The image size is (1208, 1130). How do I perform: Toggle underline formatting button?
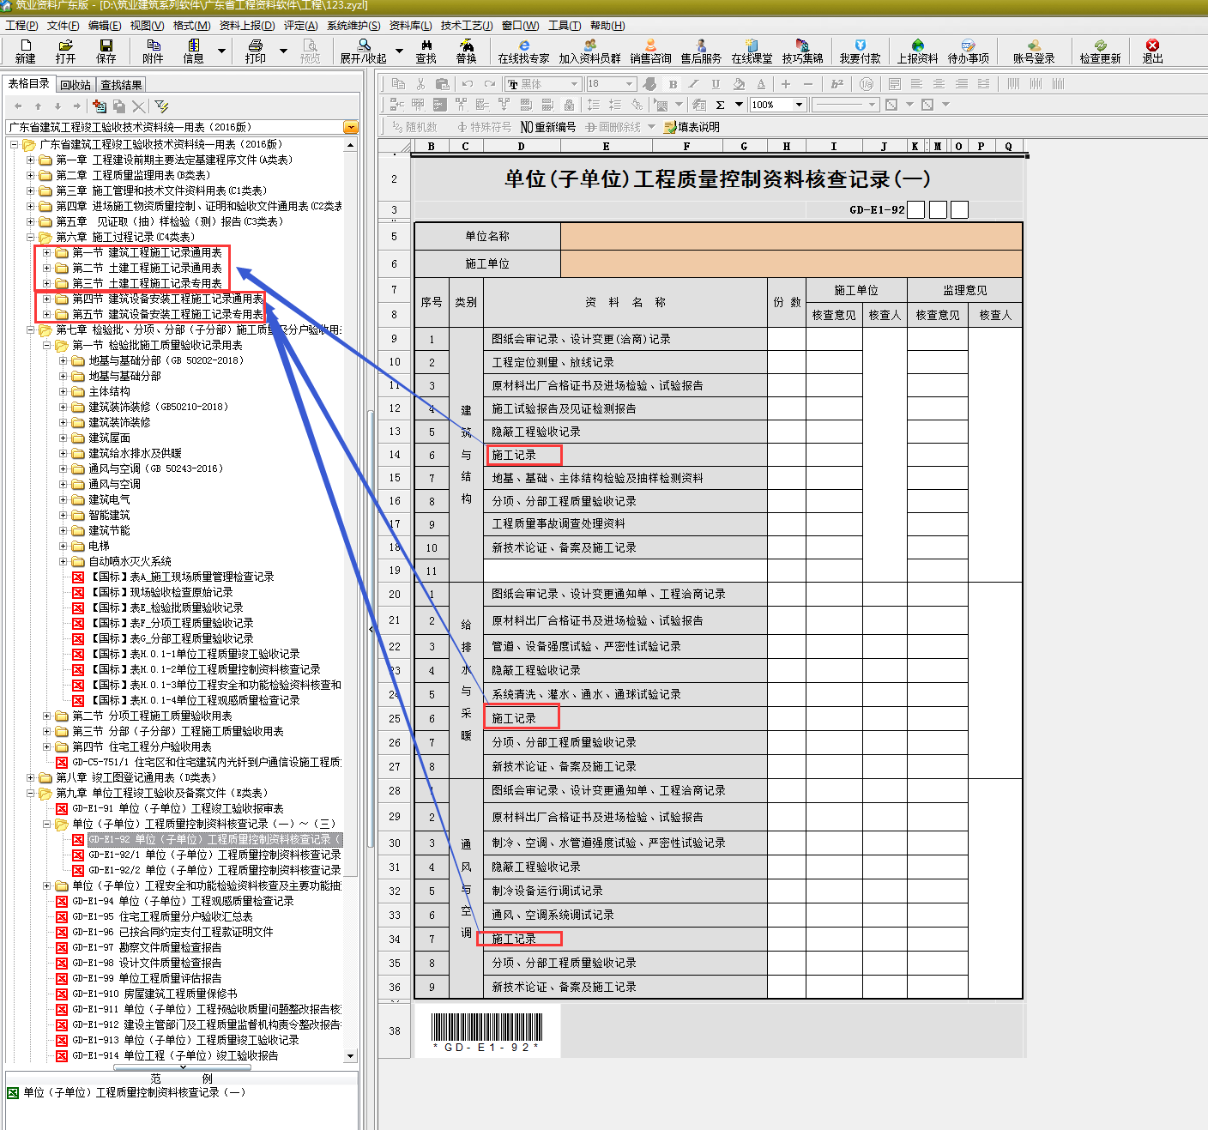coord(716,84)
